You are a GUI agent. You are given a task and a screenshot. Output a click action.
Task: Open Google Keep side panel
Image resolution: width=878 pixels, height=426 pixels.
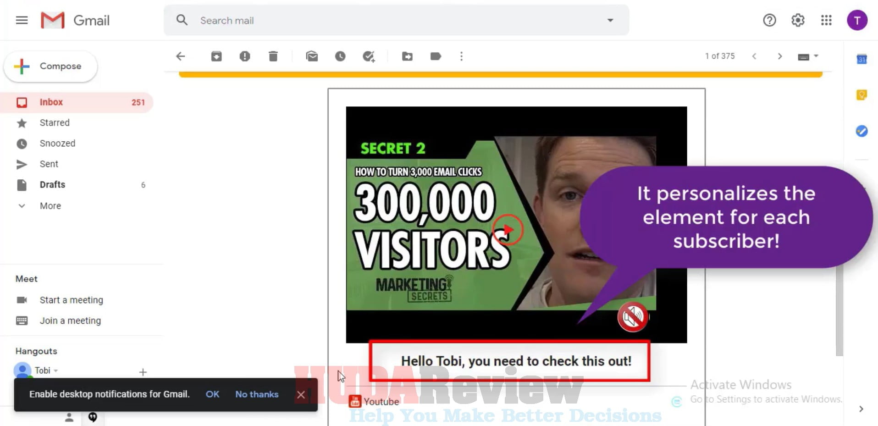point(862,95)
